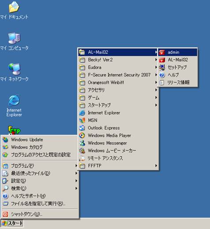Click the 設定 control panel icon

[x=5, y=181]
